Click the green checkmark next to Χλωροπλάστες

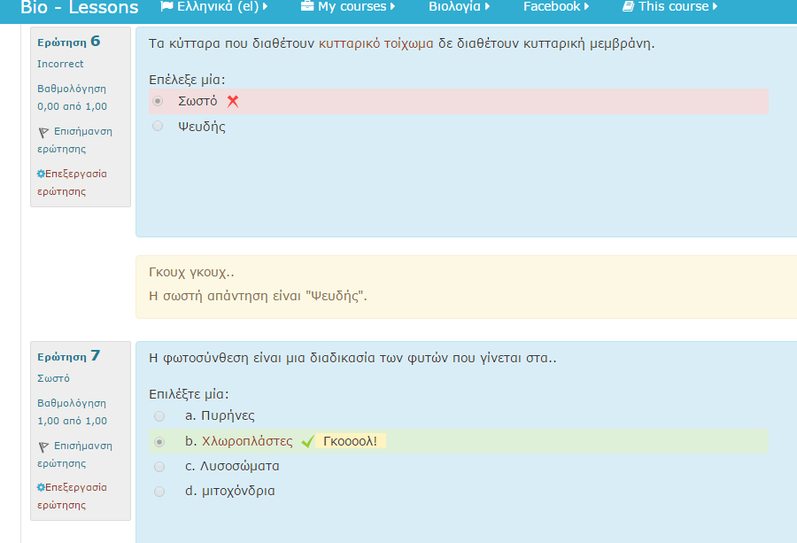tap(307, 442)
